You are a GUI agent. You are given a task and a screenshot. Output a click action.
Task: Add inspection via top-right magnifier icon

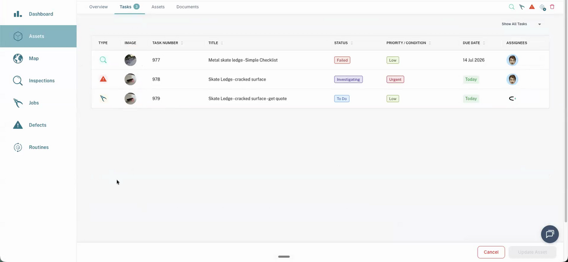pyautogui.click(x=512, y=7)
